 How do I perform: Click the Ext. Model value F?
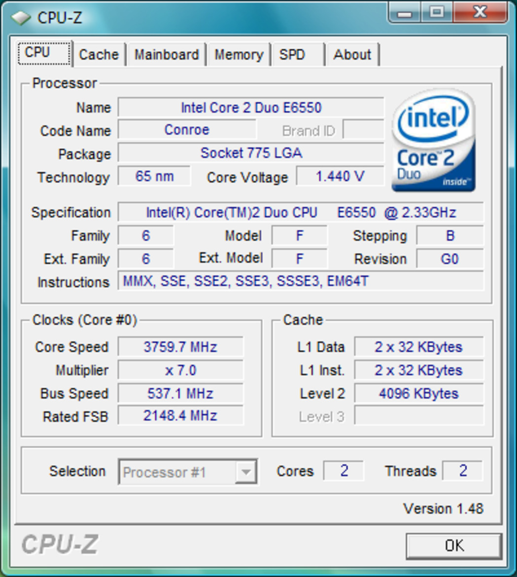299,259
